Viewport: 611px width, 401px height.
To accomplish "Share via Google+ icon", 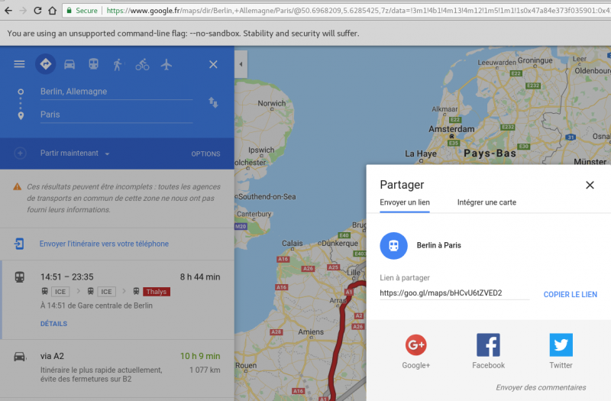I will tap(415, 345).
